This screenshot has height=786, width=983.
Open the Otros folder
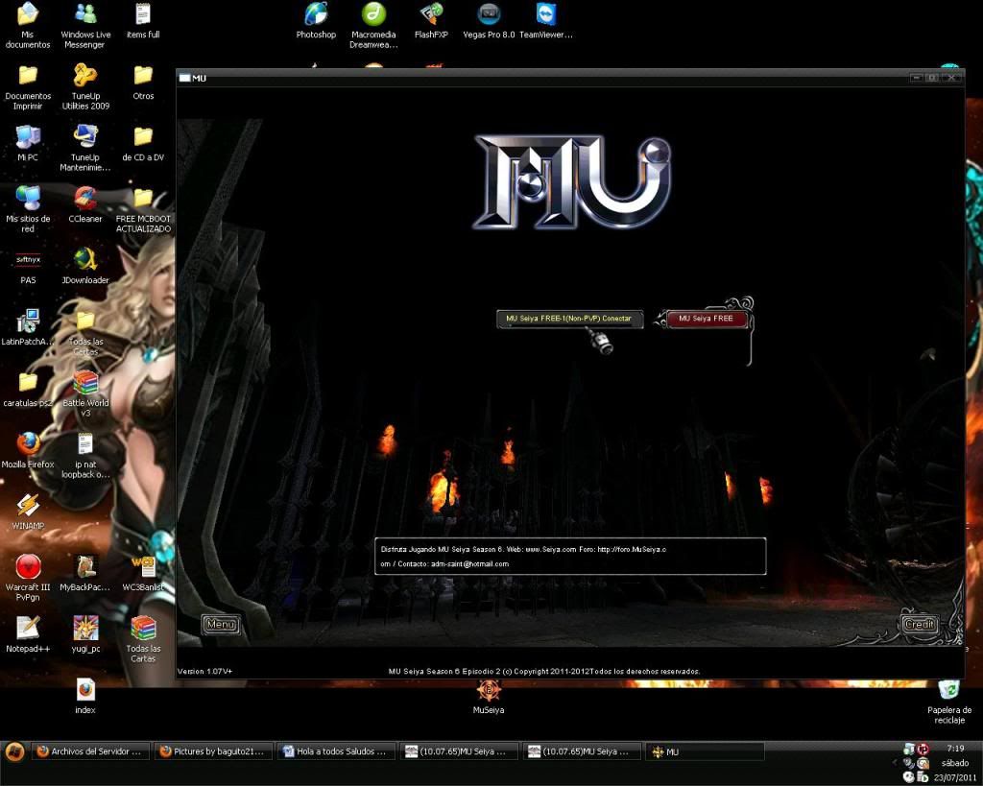point(143,83)
